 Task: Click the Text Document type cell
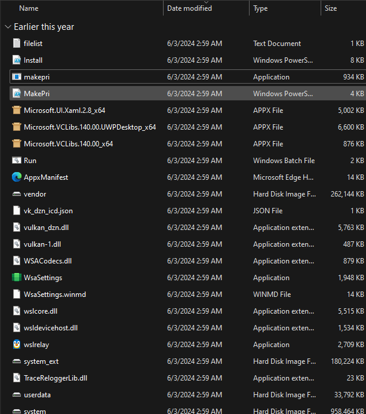[x=277, y=44]
